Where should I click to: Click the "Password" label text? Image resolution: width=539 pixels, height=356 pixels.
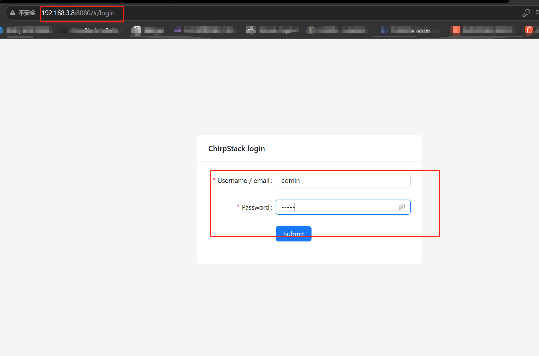[255, 208]
